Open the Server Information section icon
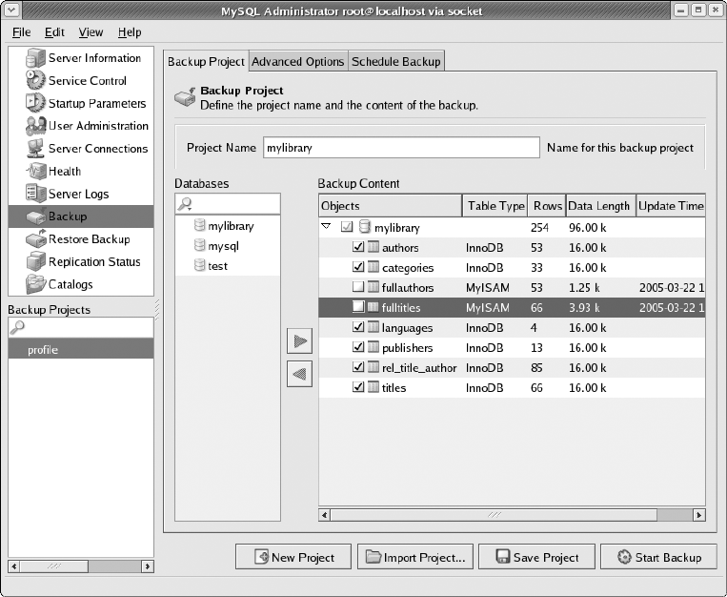The width and height of the screenshot is (727, 597). point(35,58)
